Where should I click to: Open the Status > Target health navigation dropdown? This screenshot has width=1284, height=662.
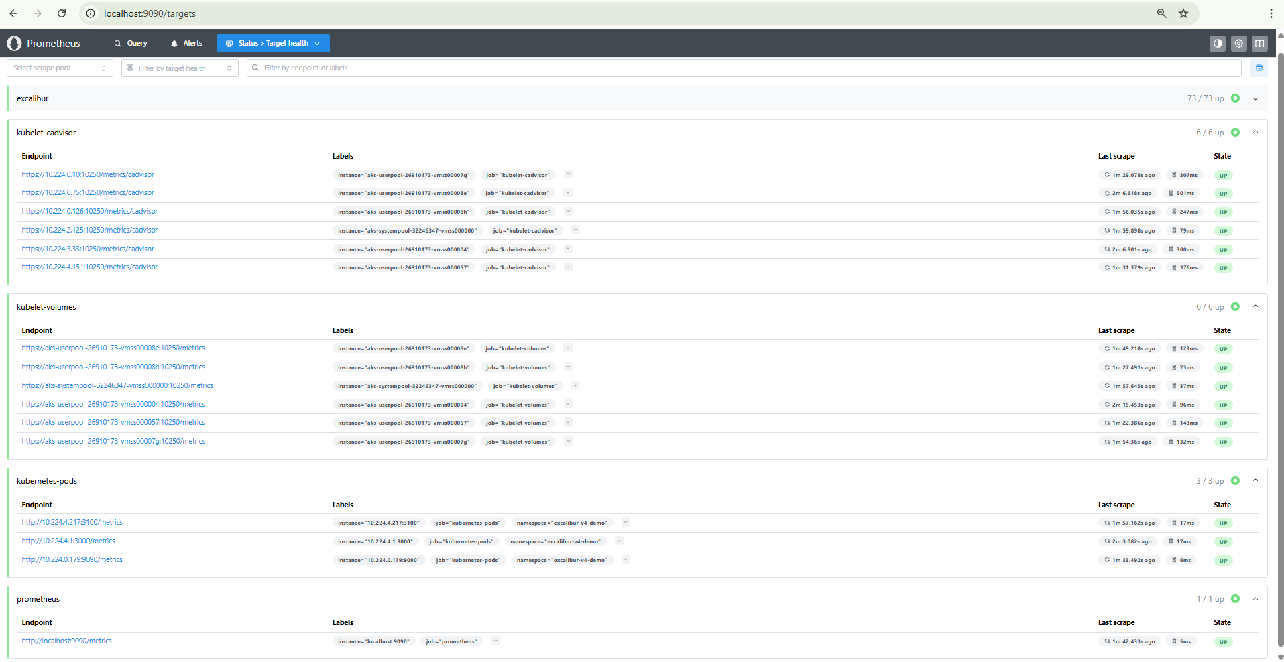point(272,43)
